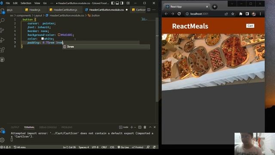The width and height of the screenshot is (275, 155).
Task: Toggle primary side bar layout icon
Action: click(113, 3)
